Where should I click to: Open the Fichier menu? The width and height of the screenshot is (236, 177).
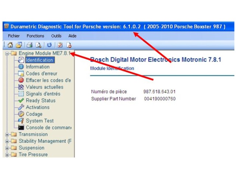coord(14,36)
